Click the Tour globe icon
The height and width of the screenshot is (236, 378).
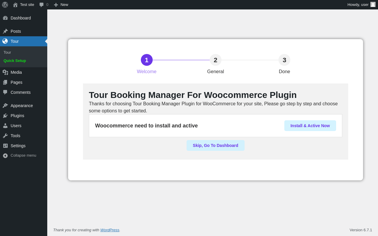click(5, 41)
